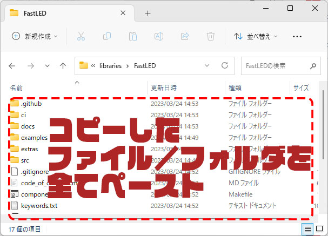
Task: Click ファイル フォルダー type of ci row
Action: coord(250,115)
